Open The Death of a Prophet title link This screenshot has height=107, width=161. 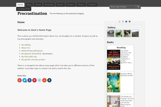[x=127, y=101]
